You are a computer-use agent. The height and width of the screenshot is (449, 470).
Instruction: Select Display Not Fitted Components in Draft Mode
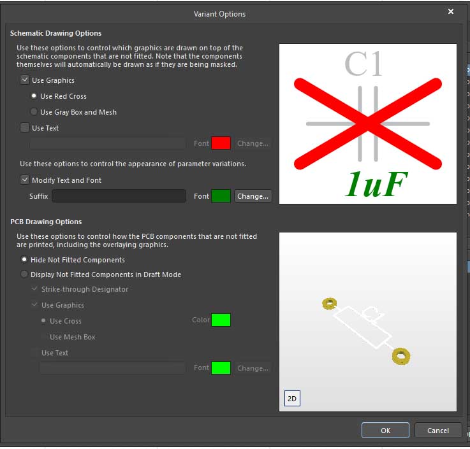(x=25, y=274)
